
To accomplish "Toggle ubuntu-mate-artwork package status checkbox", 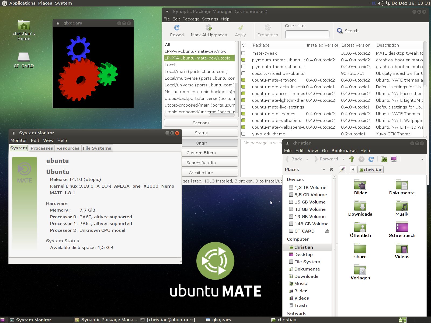I will (243, 80).
